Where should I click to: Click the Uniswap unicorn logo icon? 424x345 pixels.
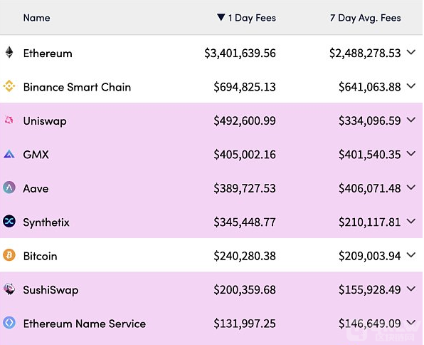tap(9, 120)
